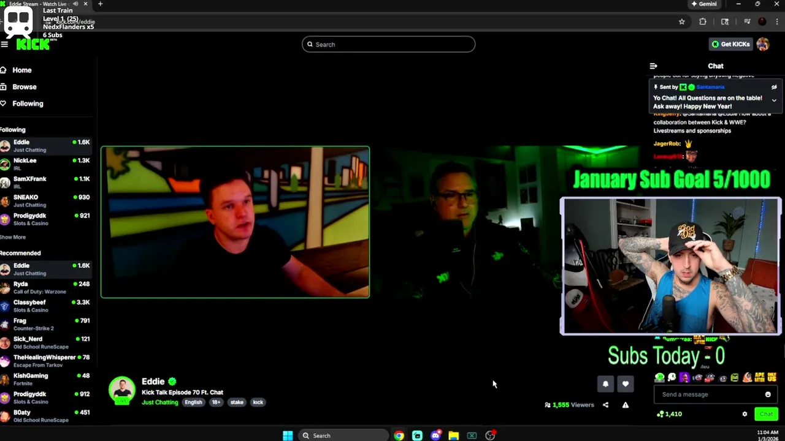Open the Get KICKs button
The image size is (785, 441).
click(730, 44)
